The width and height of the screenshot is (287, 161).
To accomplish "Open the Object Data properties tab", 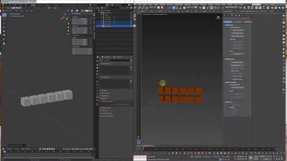I will tap(97, 97).
